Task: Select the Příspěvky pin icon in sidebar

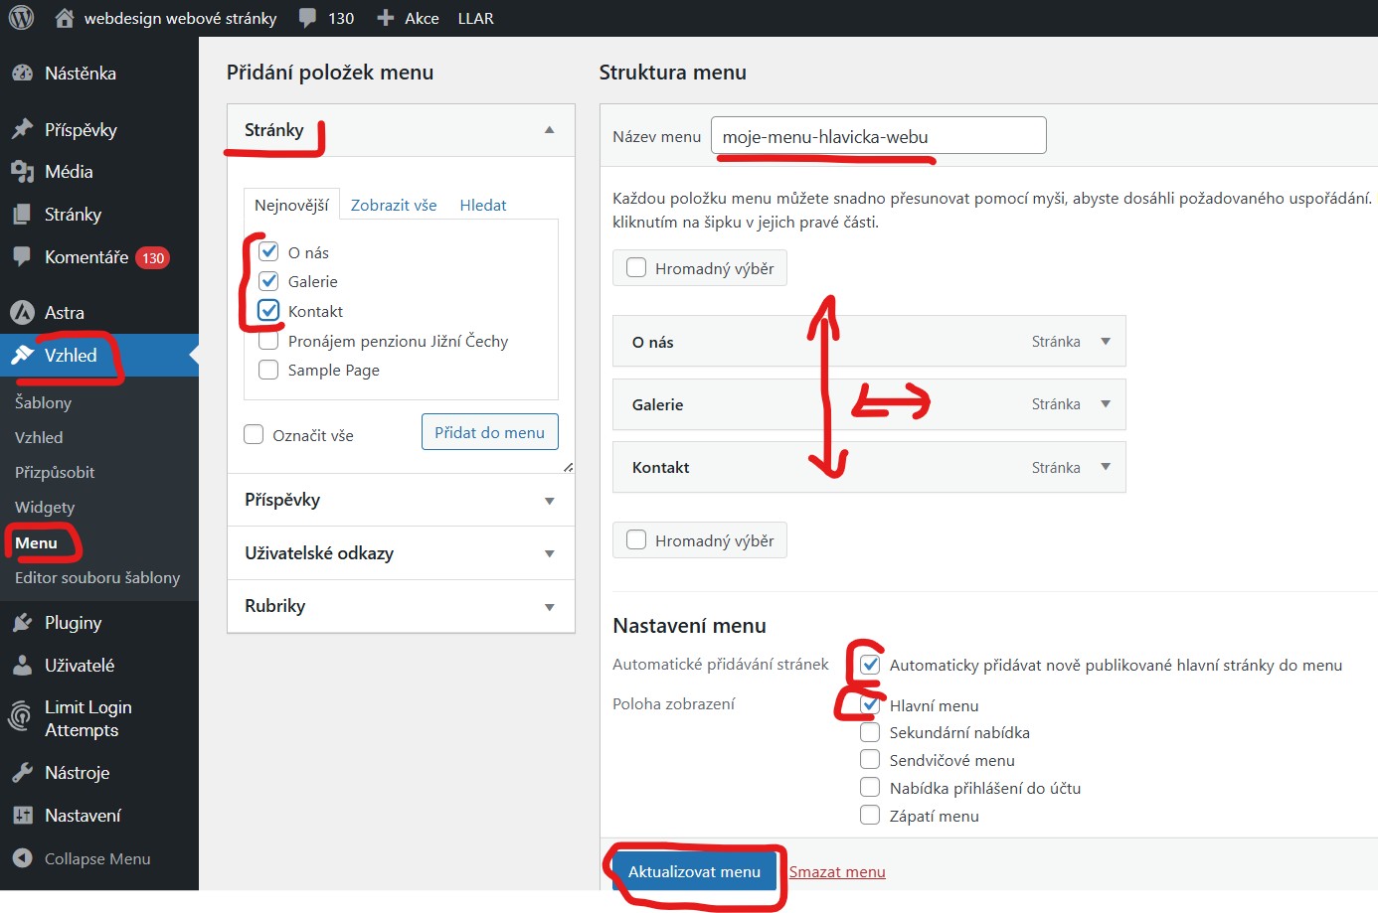Action: coord(24,128)
